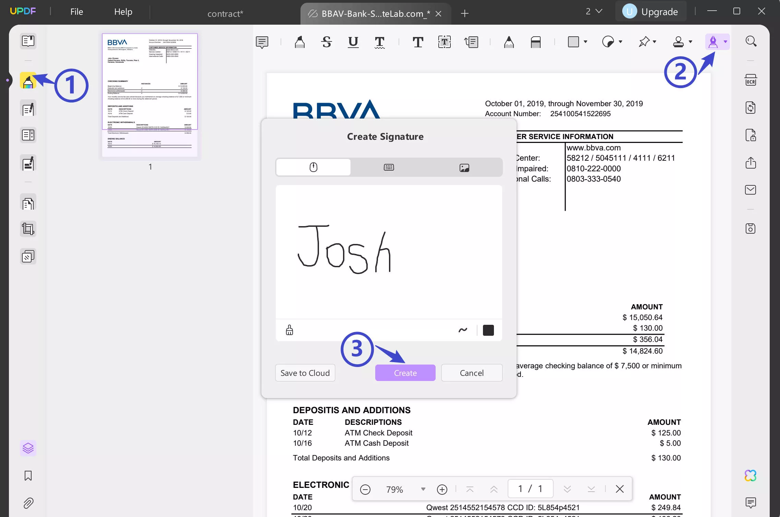This screenshot has width=780, height=517.
Task: Click the Keyboard tab in Create Signature
Action: pyautogui.click(x=388, y=167)
